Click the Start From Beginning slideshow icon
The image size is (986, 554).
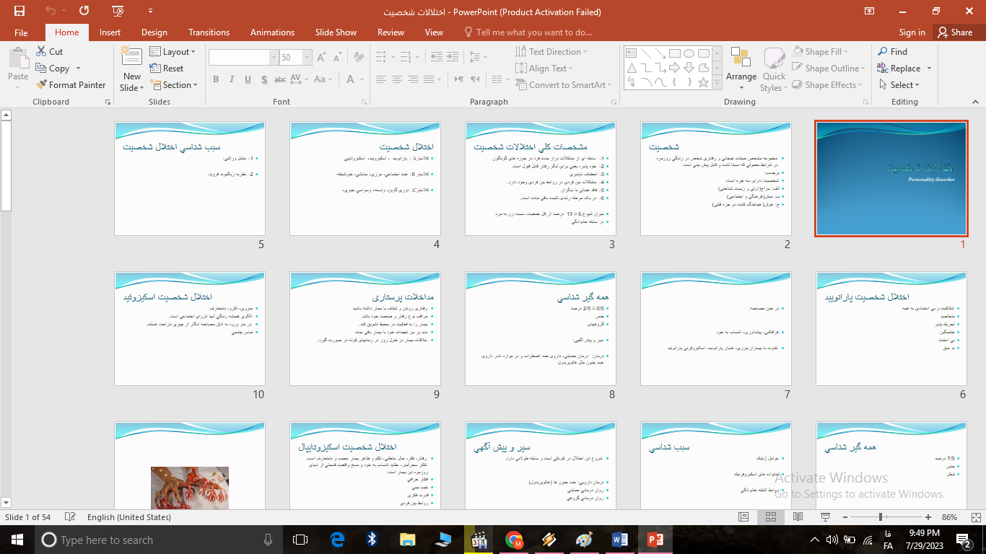118,11
